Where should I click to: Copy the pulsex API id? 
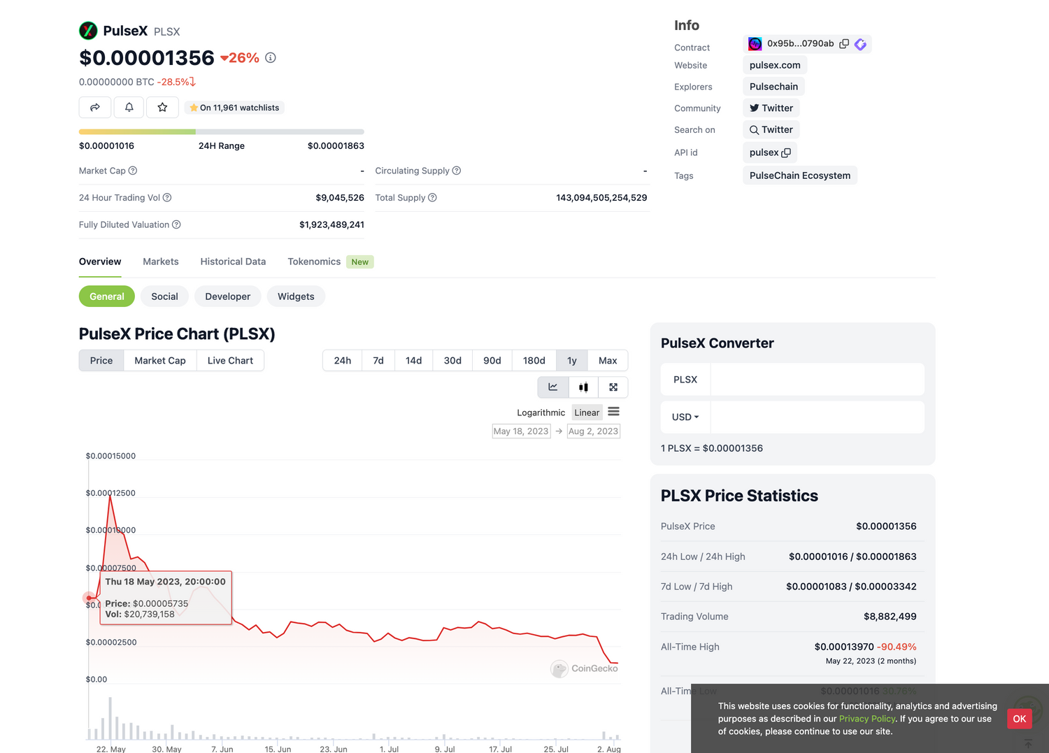coord(786,153)
